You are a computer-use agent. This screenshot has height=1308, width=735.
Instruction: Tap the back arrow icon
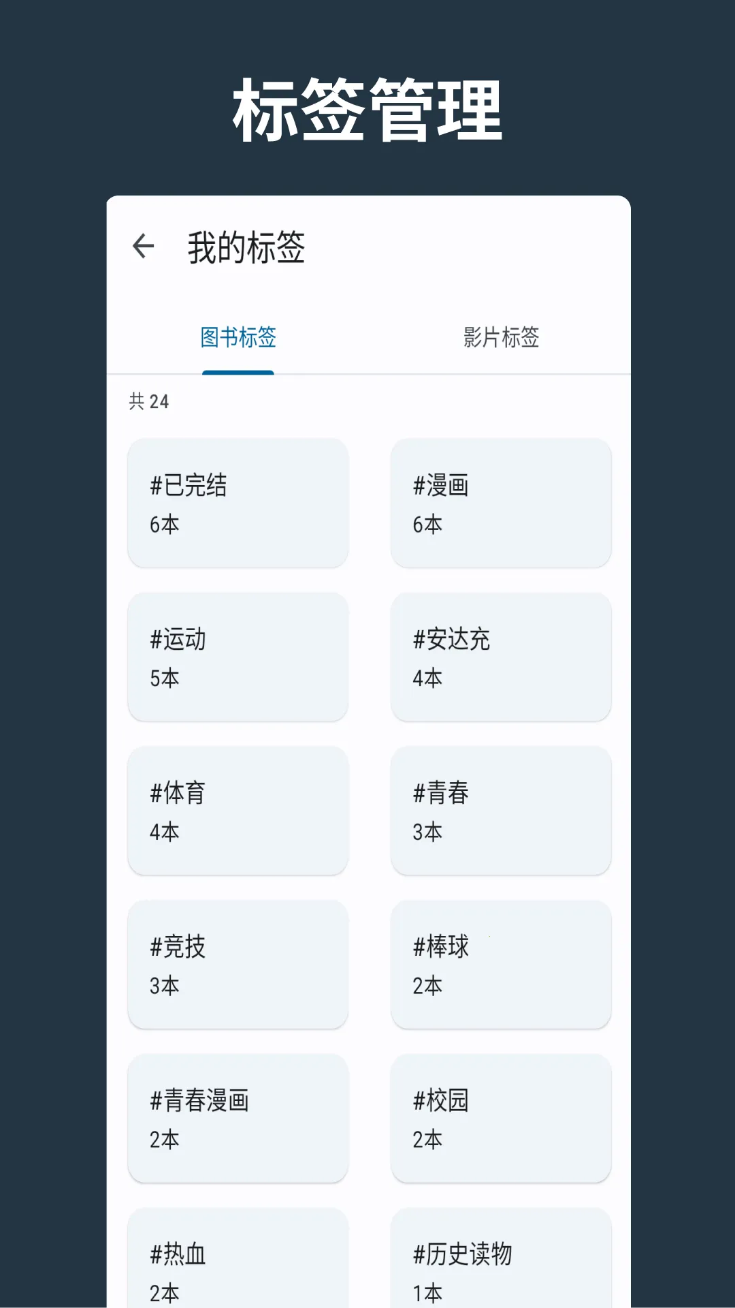144,247
